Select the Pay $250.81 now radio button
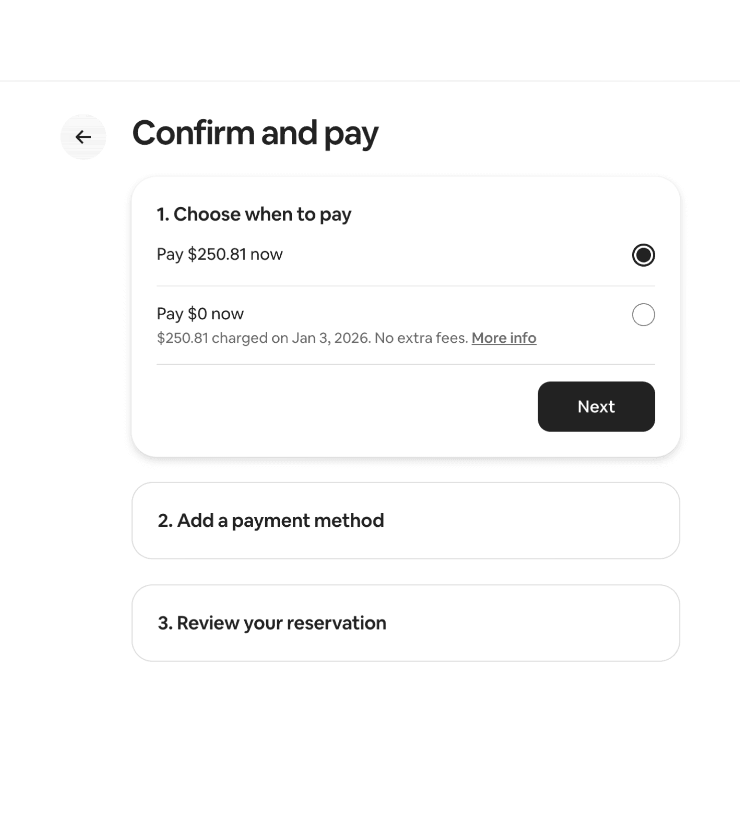This screenshot has height=818, width=740. click(x=643, y=255)
